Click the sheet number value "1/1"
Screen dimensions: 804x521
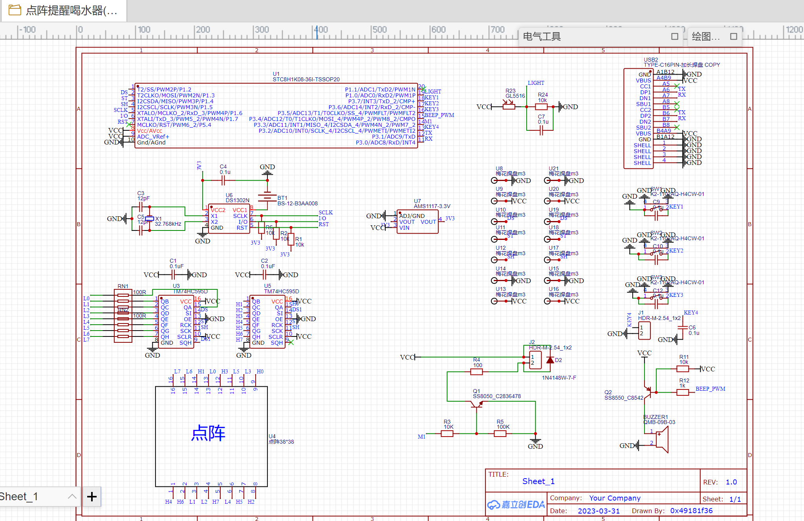click(735, 499)
